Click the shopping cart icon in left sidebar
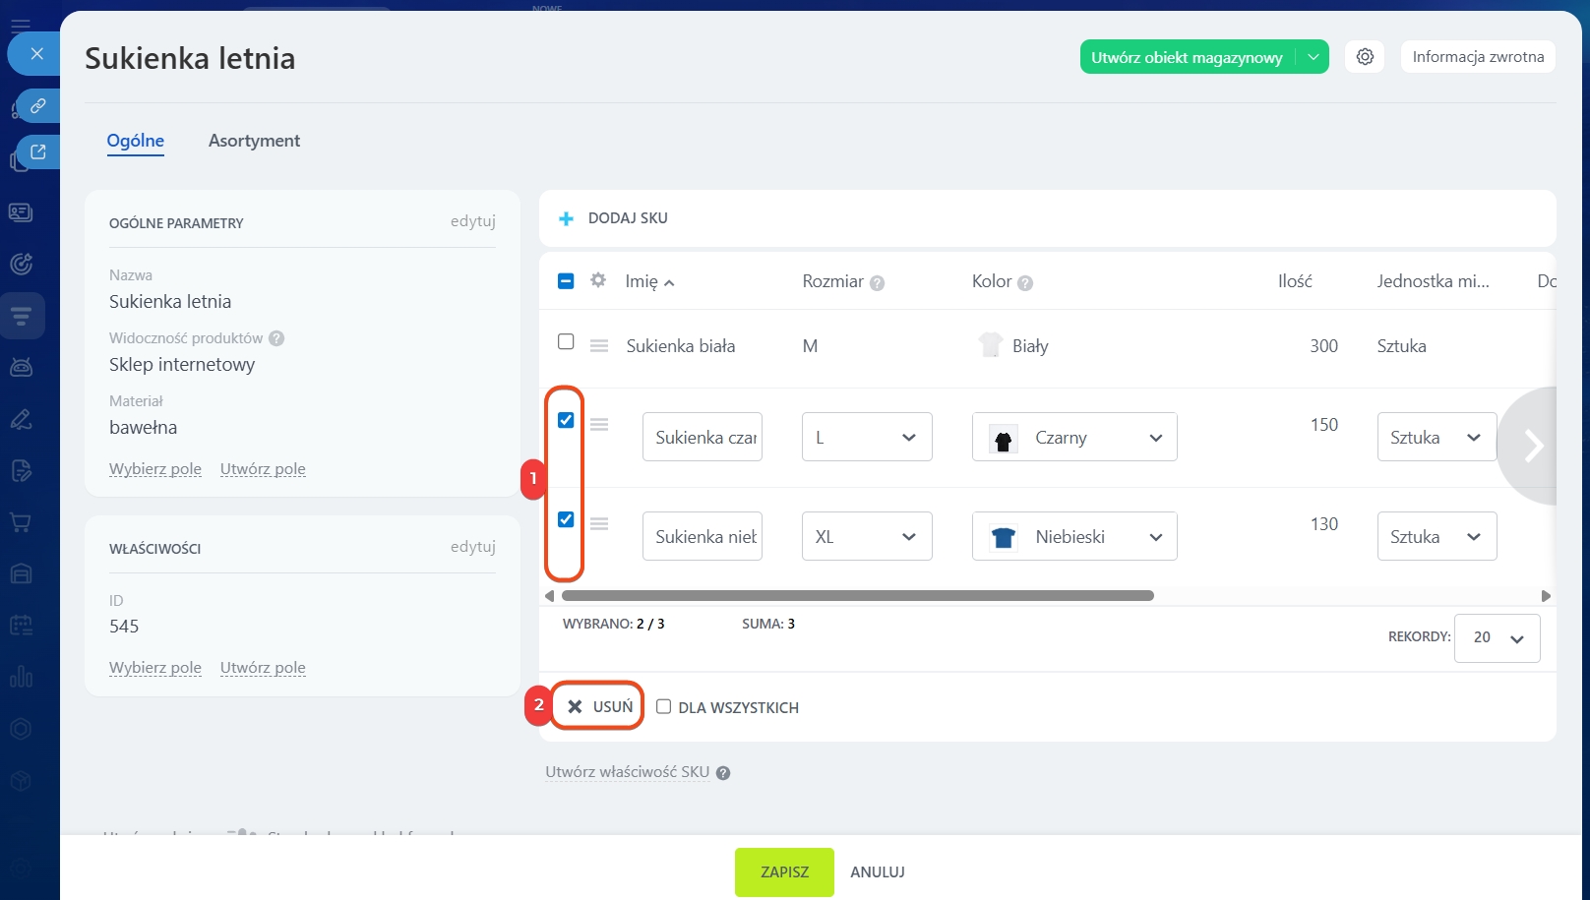The image size is (1590, 900). (x=21, y=522)
